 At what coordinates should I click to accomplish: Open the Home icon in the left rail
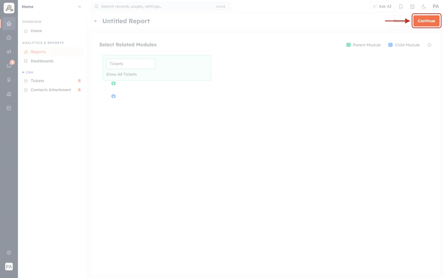[x=9, y=23]
